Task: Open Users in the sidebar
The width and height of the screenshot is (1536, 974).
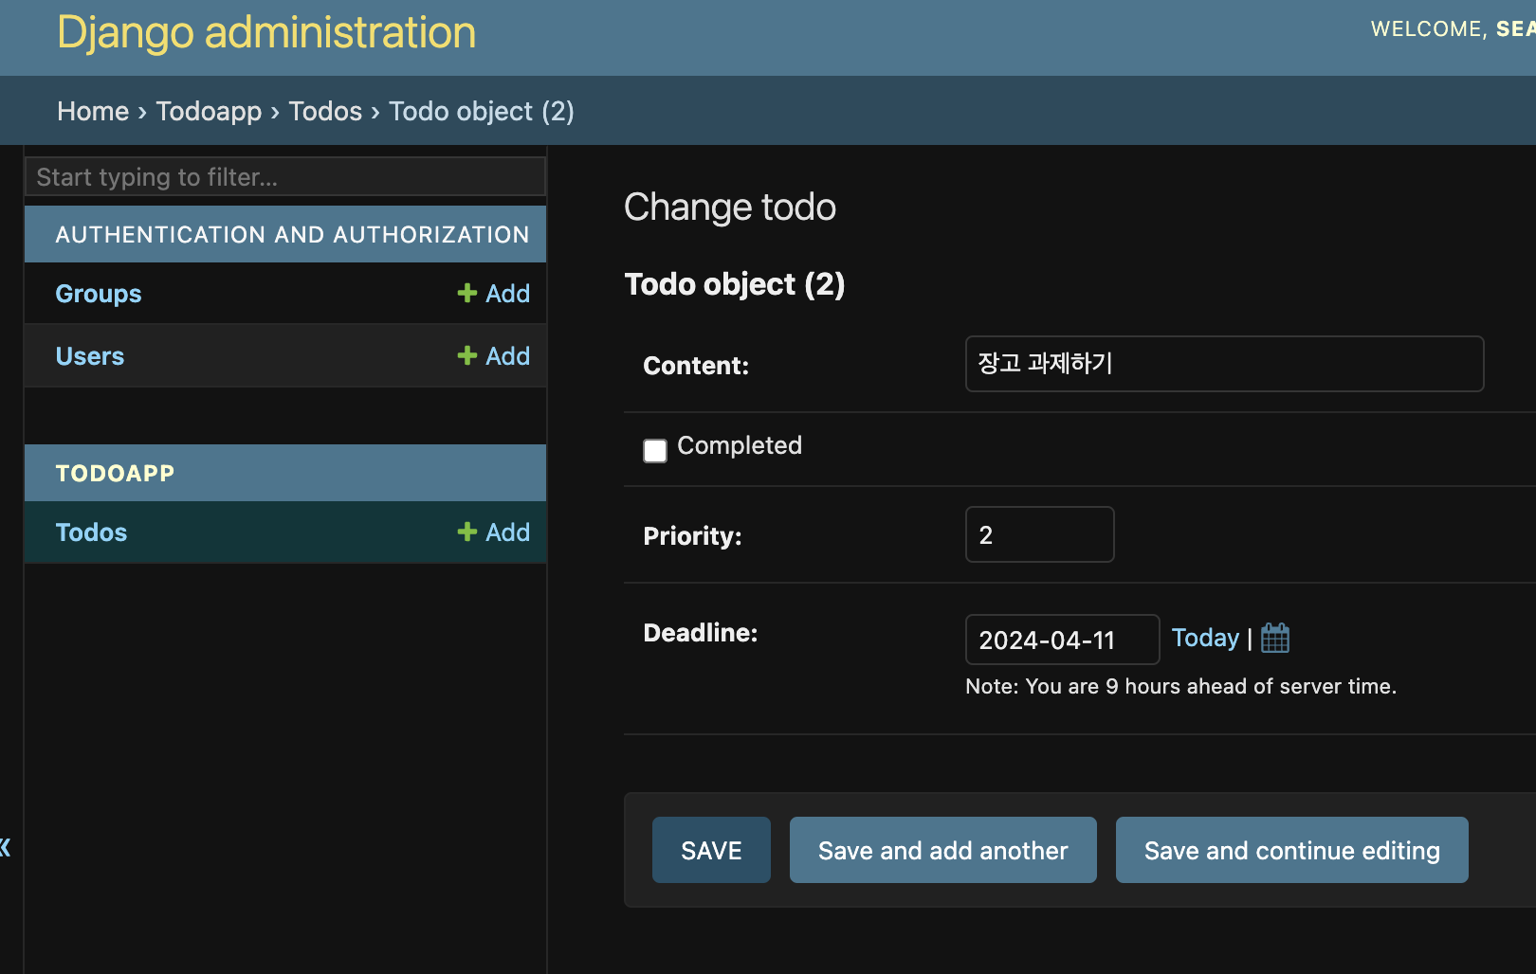Action: click(x=90, y=356)
